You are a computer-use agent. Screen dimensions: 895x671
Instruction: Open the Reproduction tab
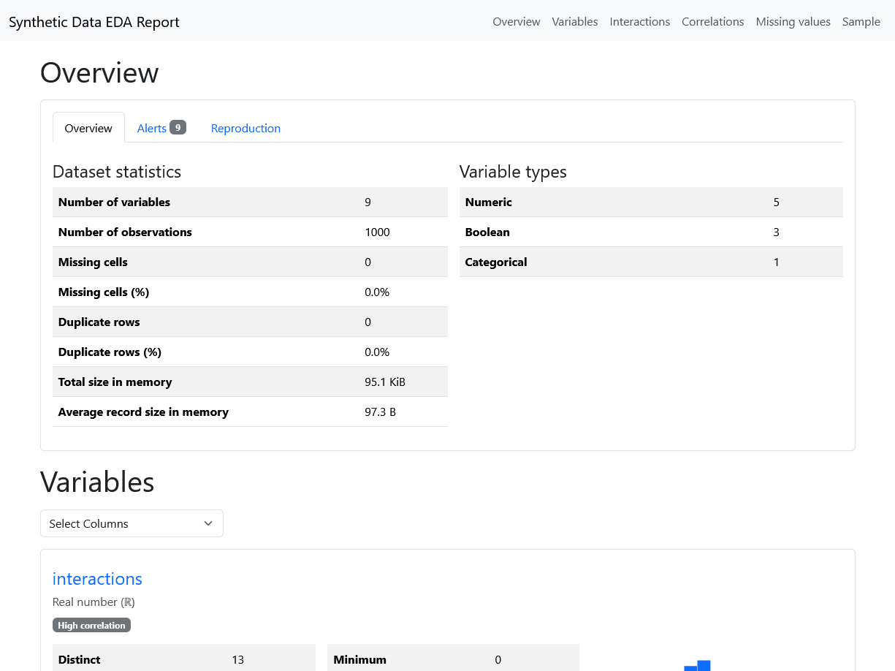pyautogui.click(x=245, y=128)
